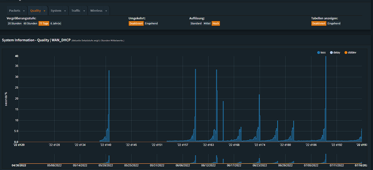Click the System Information - Quality heading

click(x=36, y=40)
